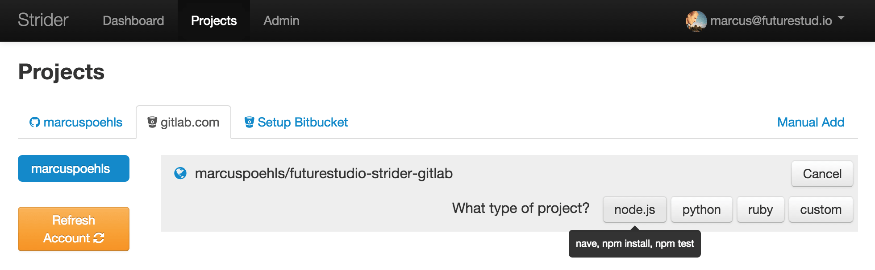Click the Strider brand logo
875x270 pixels.
point(43,20)
